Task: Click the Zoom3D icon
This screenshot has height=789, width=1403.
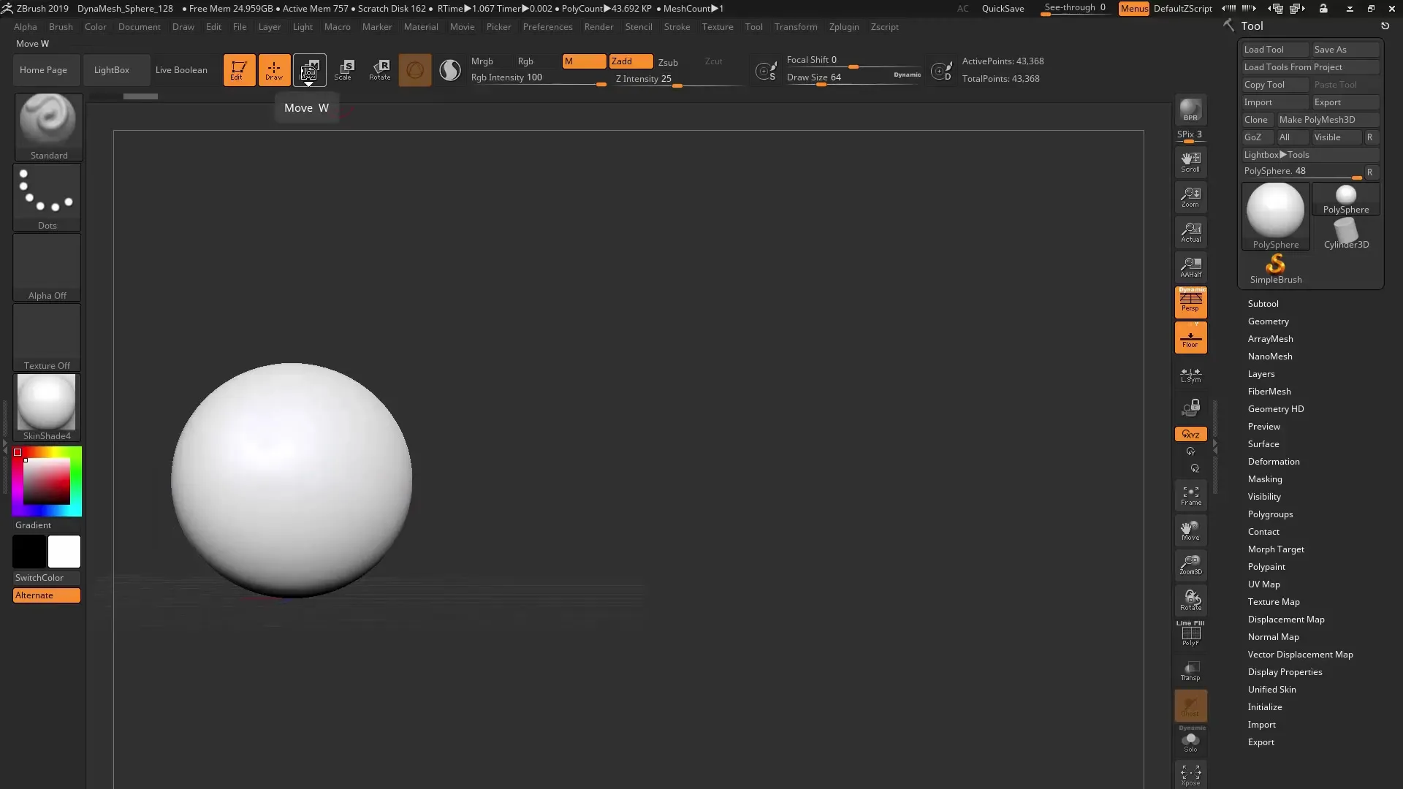Action: [1190, 565]
